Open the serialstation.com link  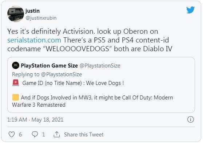click(x=34, y=40)
